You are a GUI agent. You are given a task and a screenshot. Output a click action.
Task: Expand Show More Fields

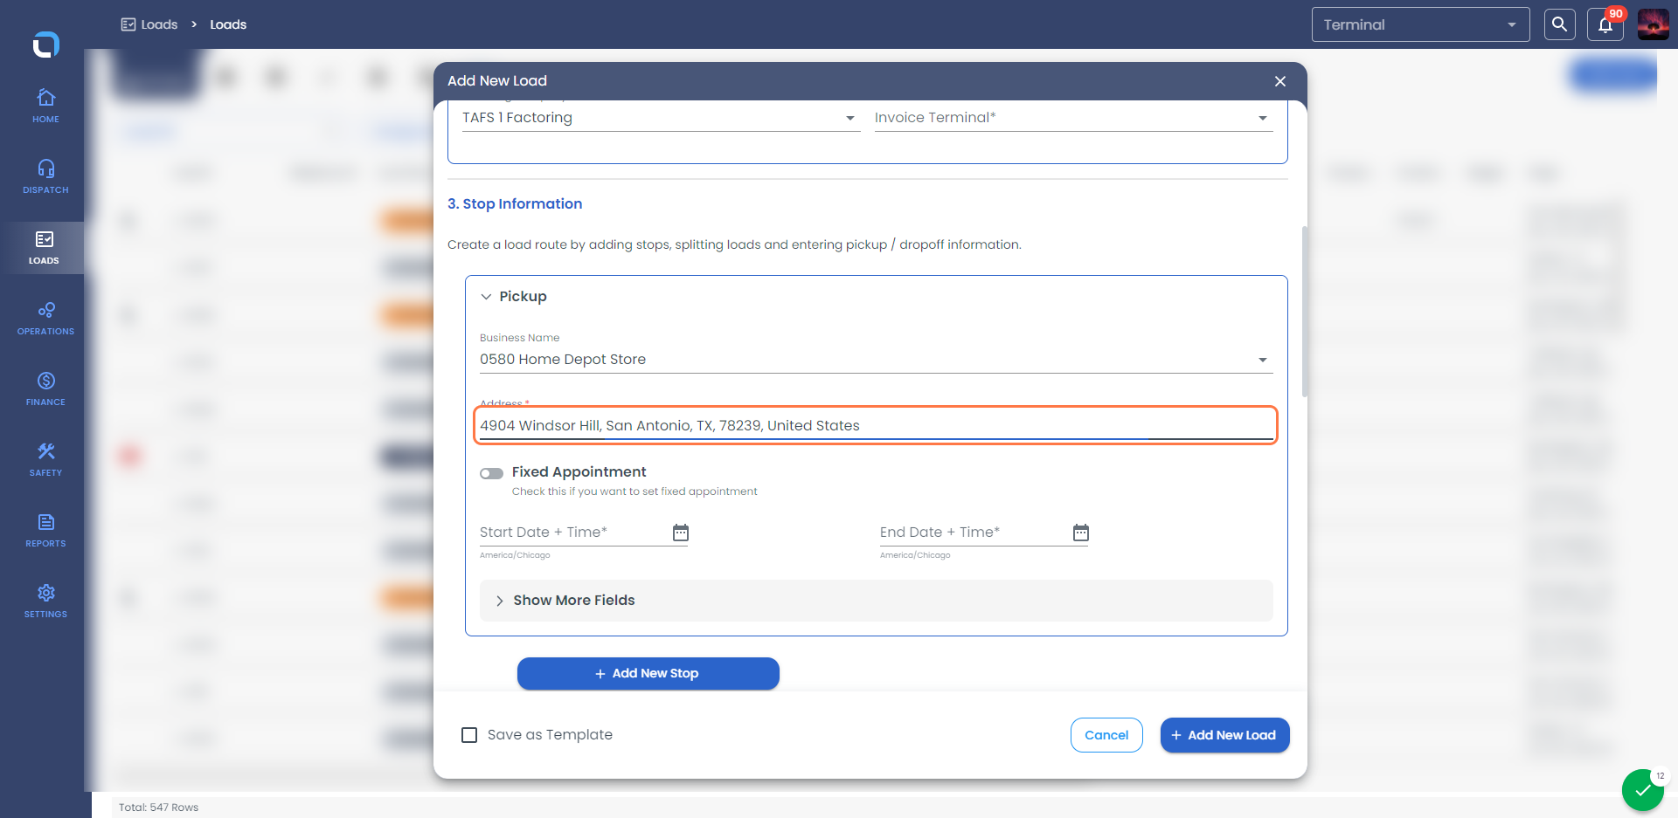[x=876, y=601]
